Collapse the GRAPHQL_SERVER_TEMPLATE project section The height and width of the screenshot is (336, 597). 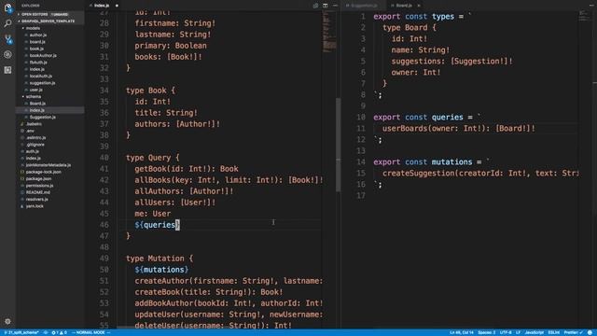[x=49, y=21]
